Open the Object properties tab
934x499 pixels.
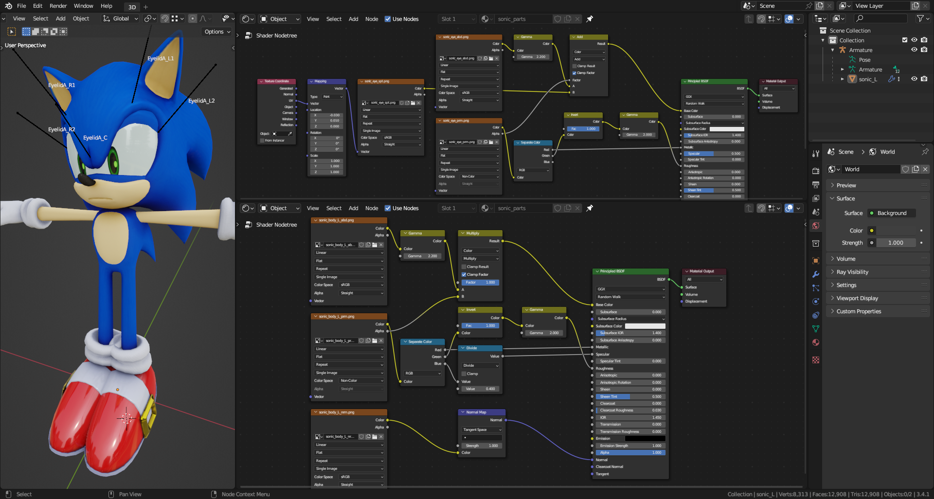click(816, 261)
